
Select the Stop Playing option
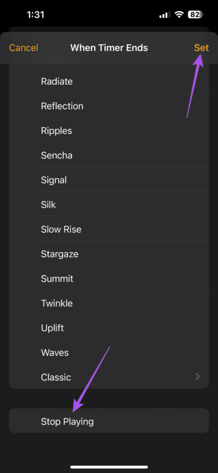[x=109, y=421]
